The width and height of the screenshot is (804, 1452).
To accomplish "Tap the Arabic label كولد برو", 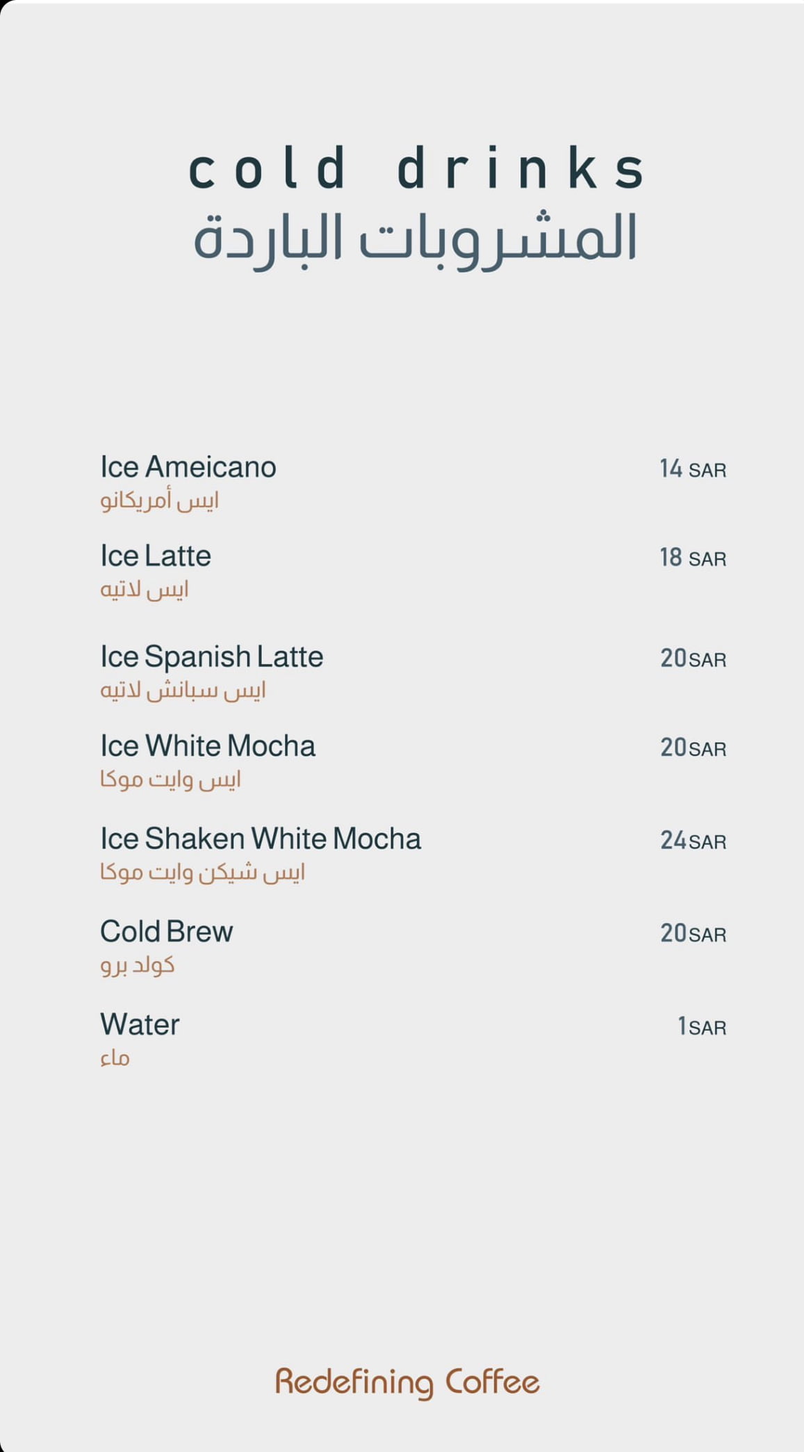I will 137,965.
